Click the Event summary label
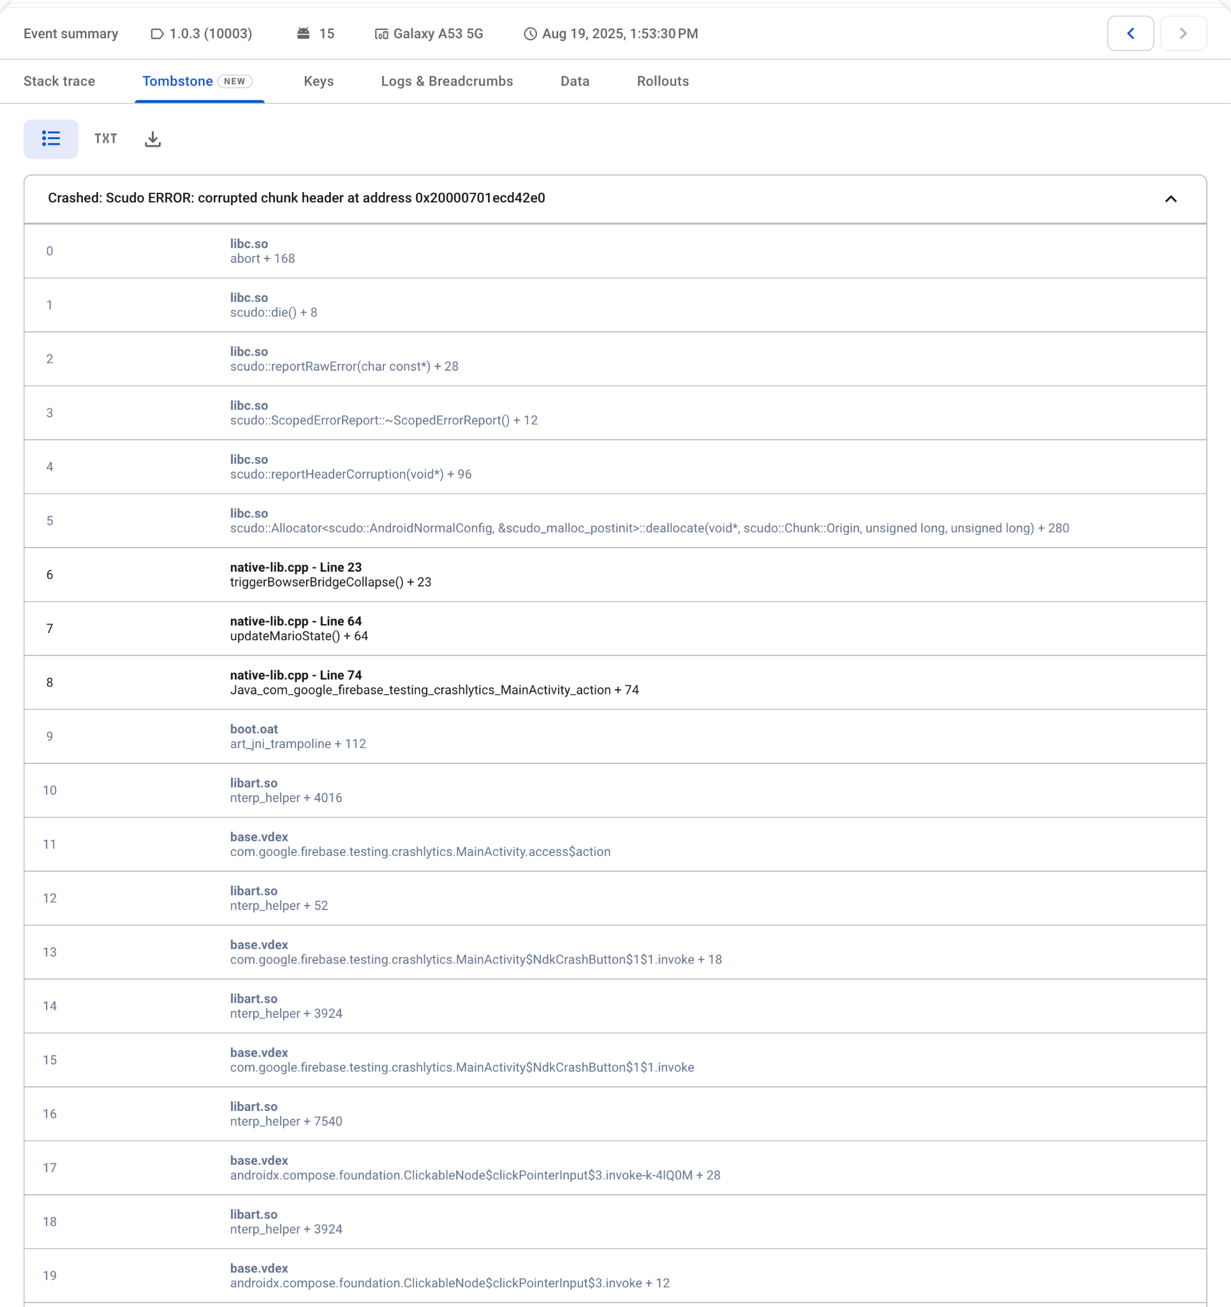The width and height of the screenshot is (1231, 1307). coord(70,33)
